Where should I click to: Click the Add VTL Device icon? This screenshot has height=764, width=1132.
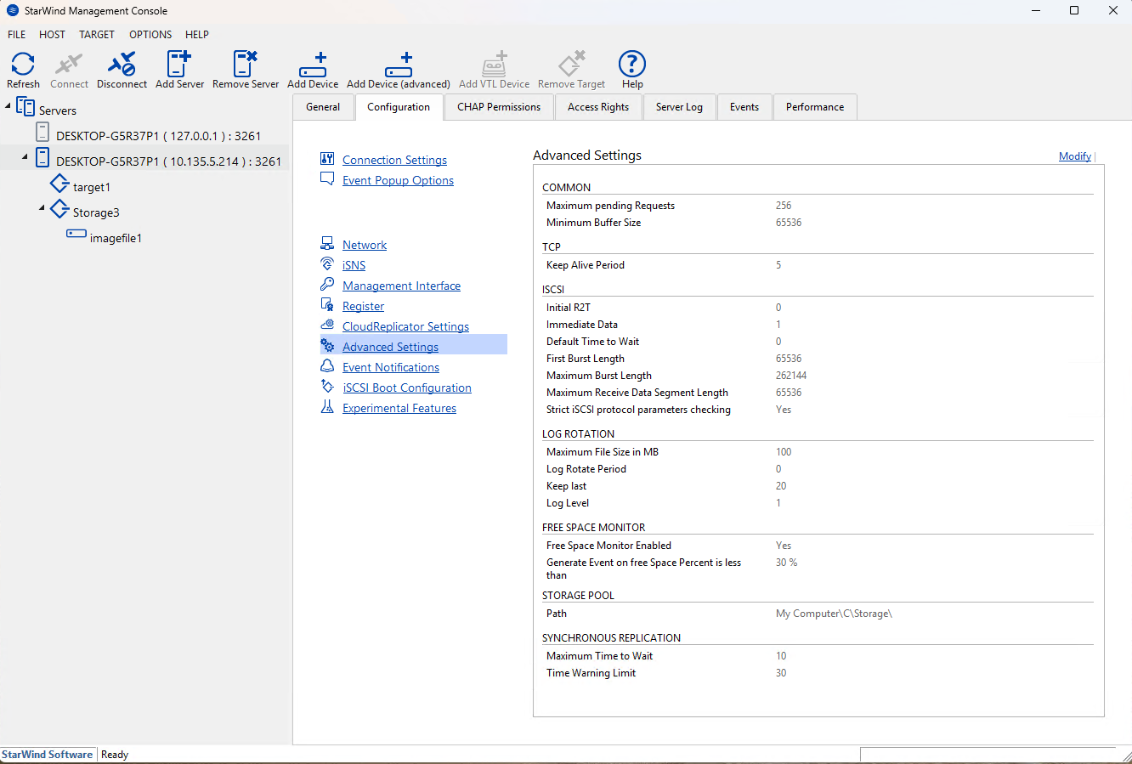click(x=495, y=65)
